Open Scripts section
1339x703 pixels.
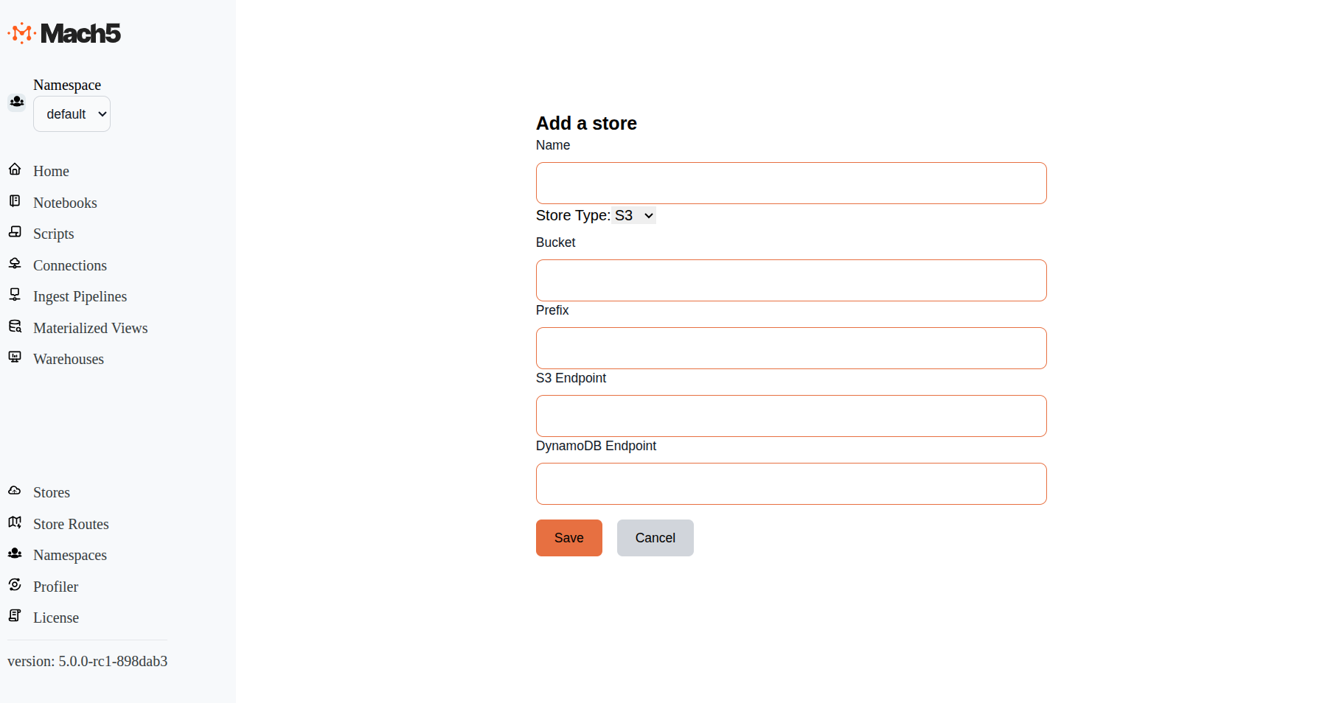(x=54, y=234)
